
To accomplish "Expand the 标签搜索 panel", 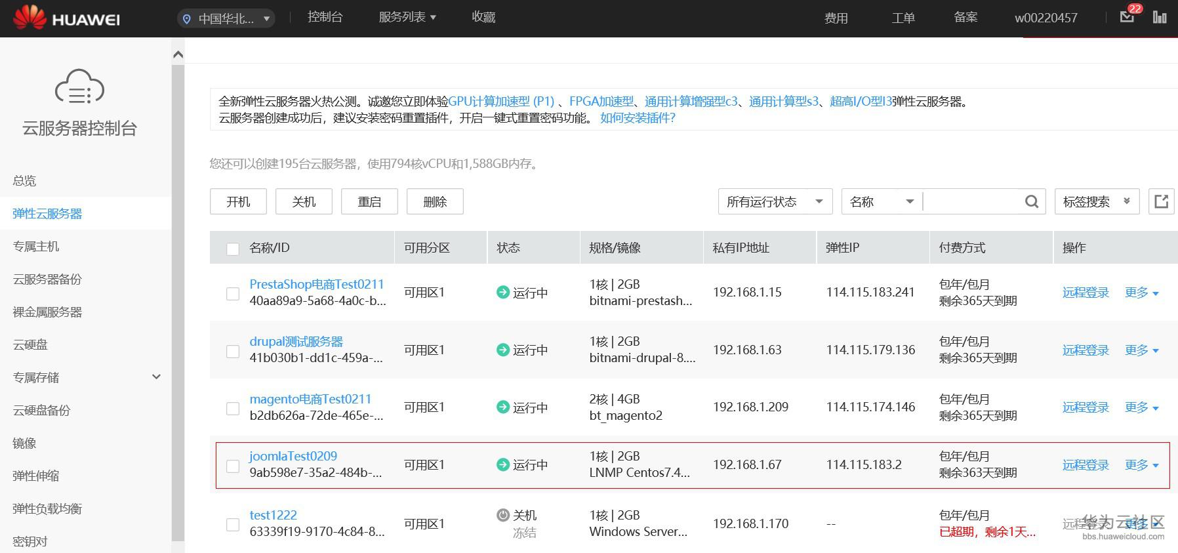I will [1097, 201].
